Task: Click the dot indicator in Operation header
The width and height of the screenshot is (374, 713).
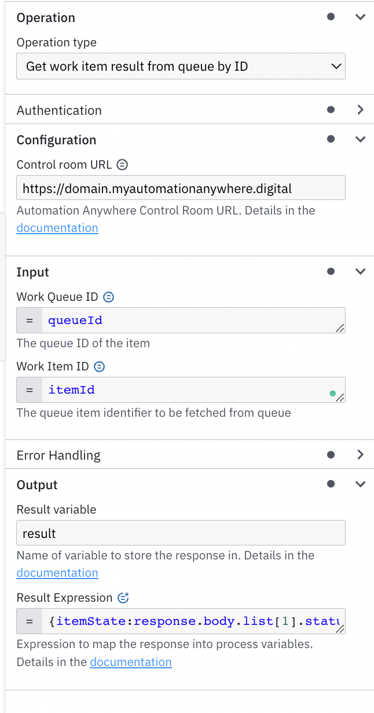Action: 331,17
